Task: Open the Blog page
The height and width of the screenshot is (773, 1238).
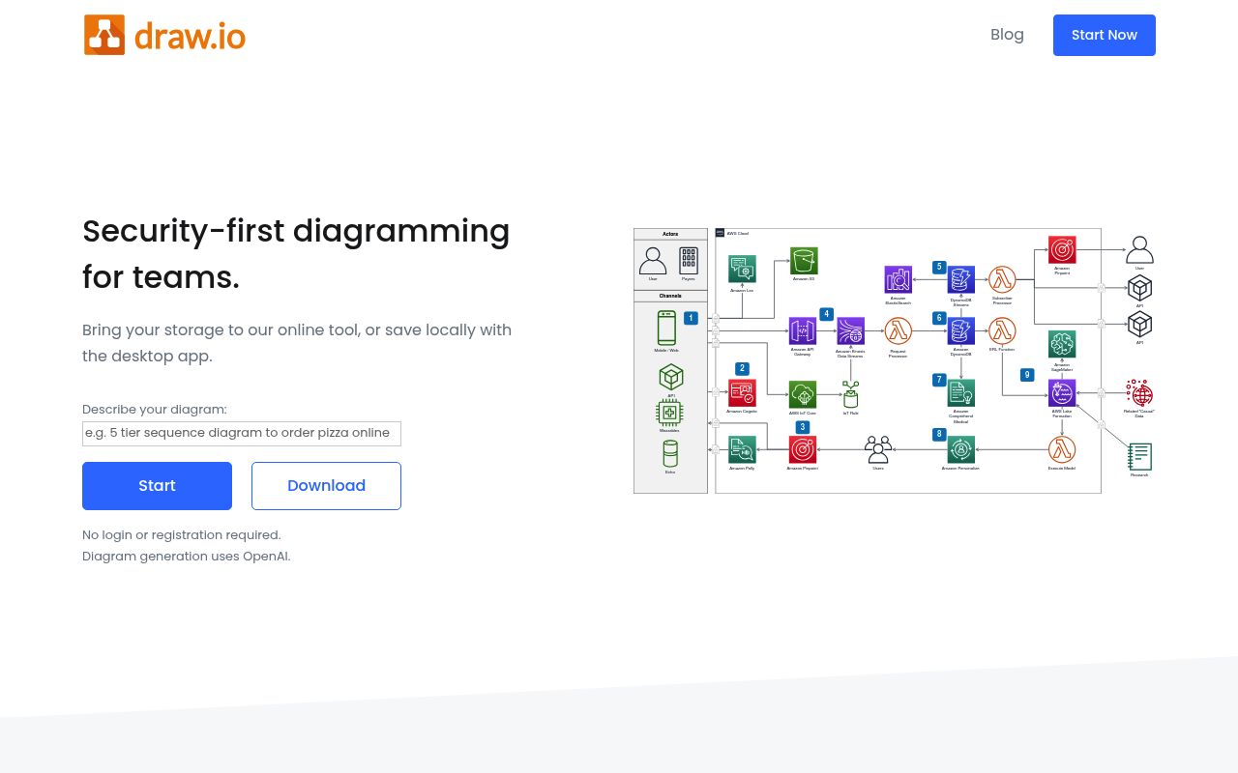Action: pos(1007,34)
